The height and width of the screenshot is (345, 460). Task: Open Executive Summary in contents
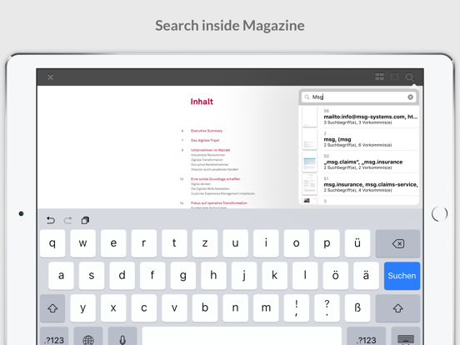(x=207, y=131)
